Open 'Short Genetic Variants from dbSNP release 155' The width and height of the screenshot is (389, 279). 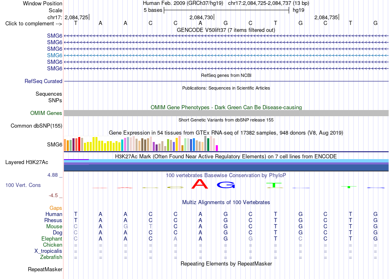coord(226,120)
